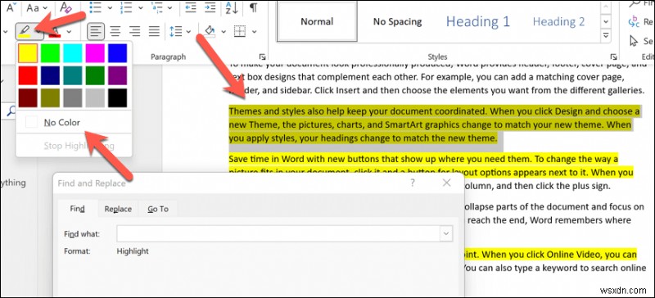The image size is (655, 298).
Task: Expand the Numbering library dropdown arrow
Action: tap(140, 7)
